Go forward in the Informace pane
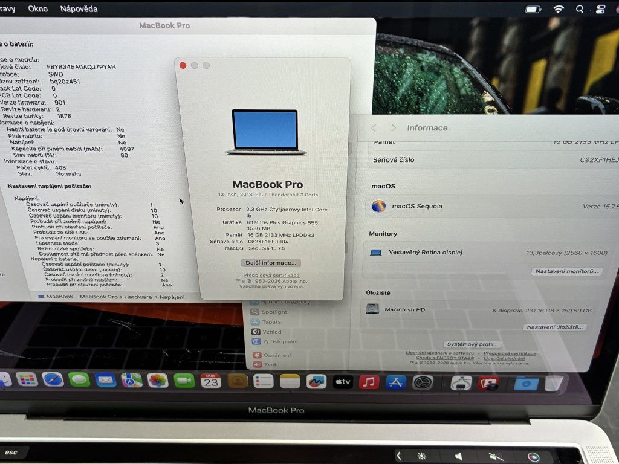This screenshot has height=464, width=619. pyautogui.click(x=393, y=128)
